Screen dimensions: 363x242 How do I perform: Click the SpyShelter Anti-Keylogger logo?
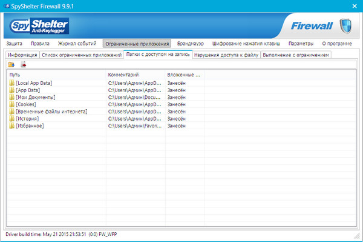point(39,26)
